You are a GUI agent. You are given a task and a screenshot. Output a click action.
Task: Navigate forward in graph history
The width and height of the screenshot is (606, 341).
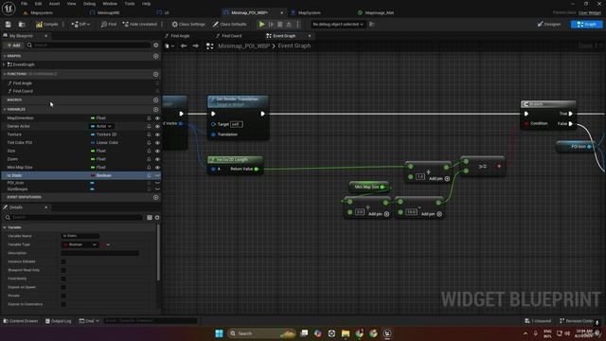(196, 46)
